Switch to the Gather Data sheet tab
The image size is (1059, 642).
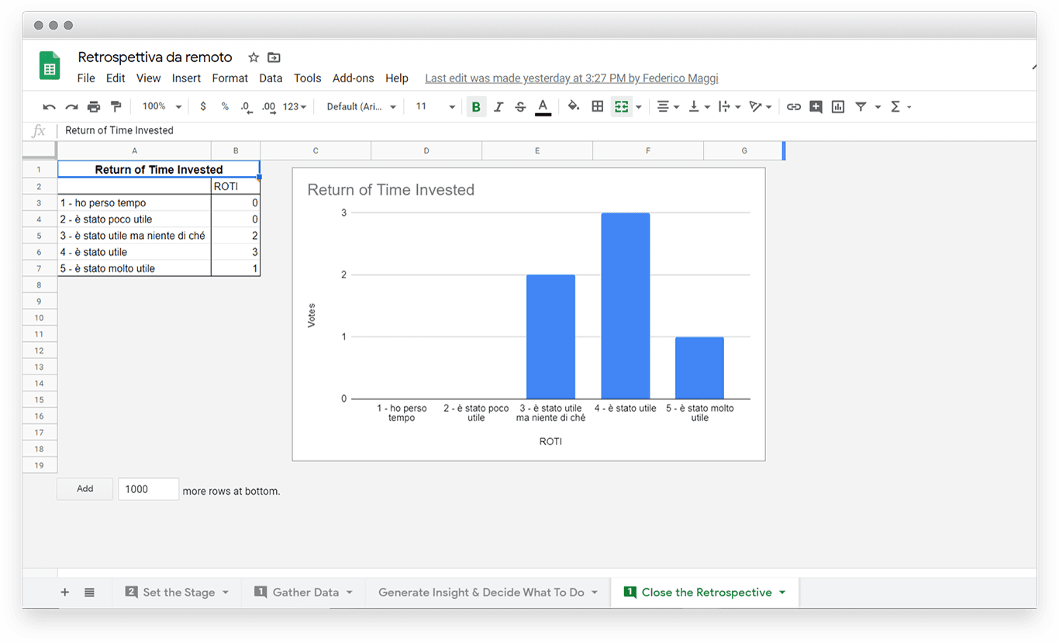(x=303, y=592)
